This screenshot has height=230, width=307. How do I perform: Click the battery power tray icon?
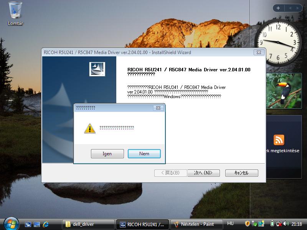pos(272,224)
